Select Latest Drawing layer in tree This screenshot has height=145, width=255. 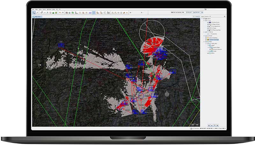tap(213, 38)
